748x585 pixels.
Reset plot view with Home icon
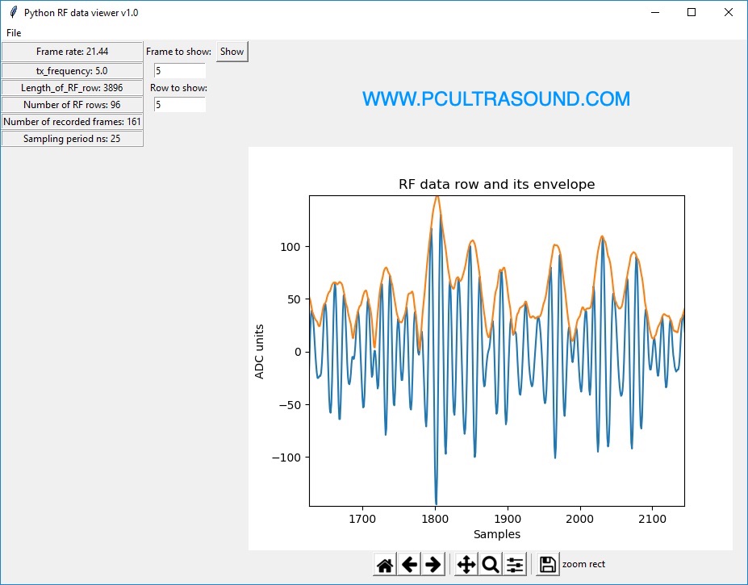385,565
